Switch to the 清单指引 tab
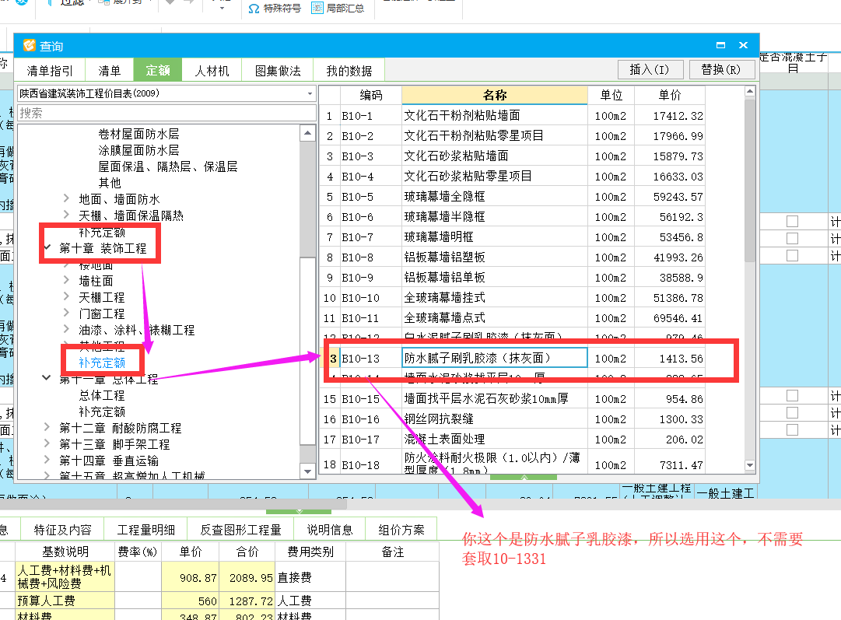Screen dimensions: 841x620 49,71
